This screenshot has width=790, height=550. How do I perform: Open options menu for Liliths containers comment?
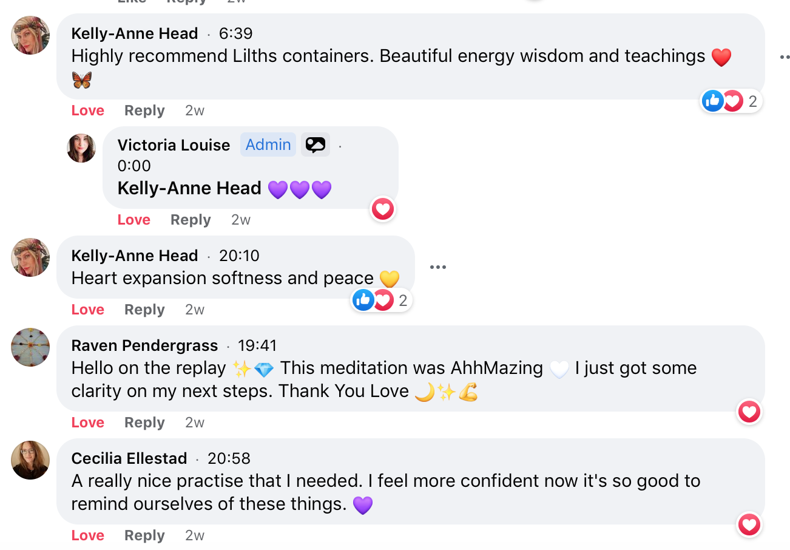point(785,57)
